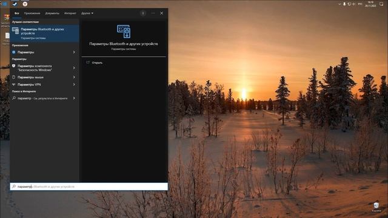Click the large Bluetooth devices preview icon

124,31
